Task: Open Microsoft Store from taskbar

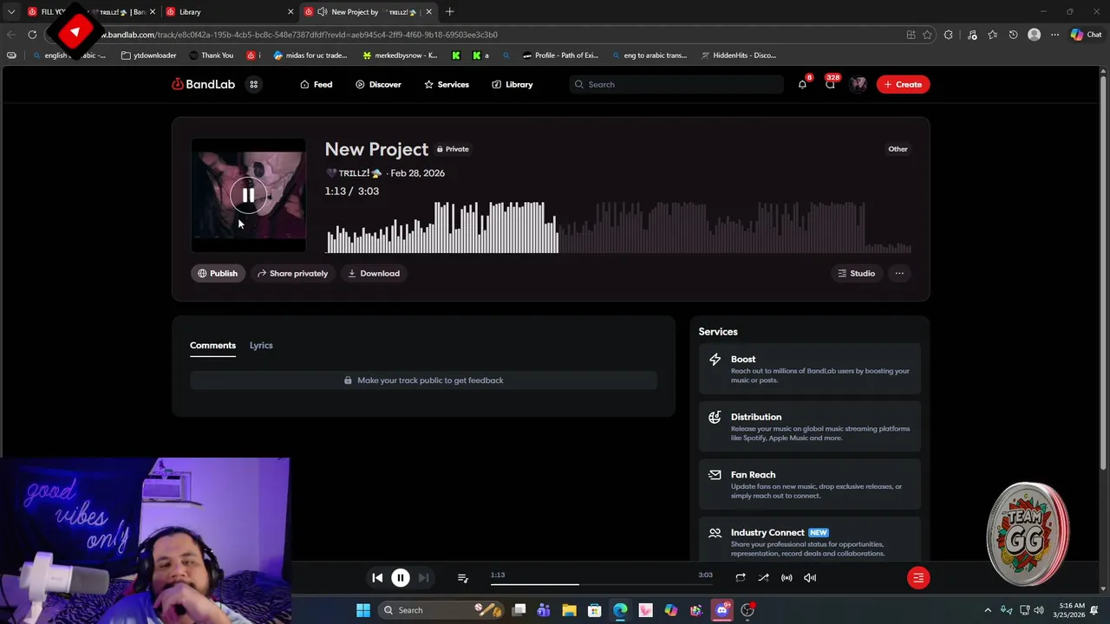Action: (595, 610)
